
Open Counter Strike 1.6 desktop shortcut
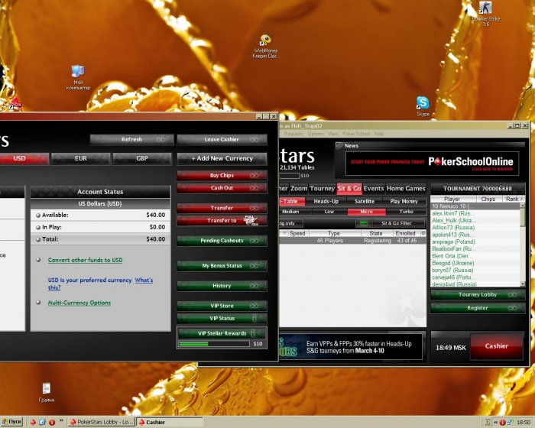pyautogui.click(x=486, y=14)
